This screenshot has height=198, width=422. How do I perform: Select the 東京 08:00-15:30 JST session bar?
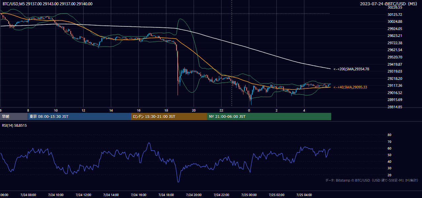click(x=79, y=116)
